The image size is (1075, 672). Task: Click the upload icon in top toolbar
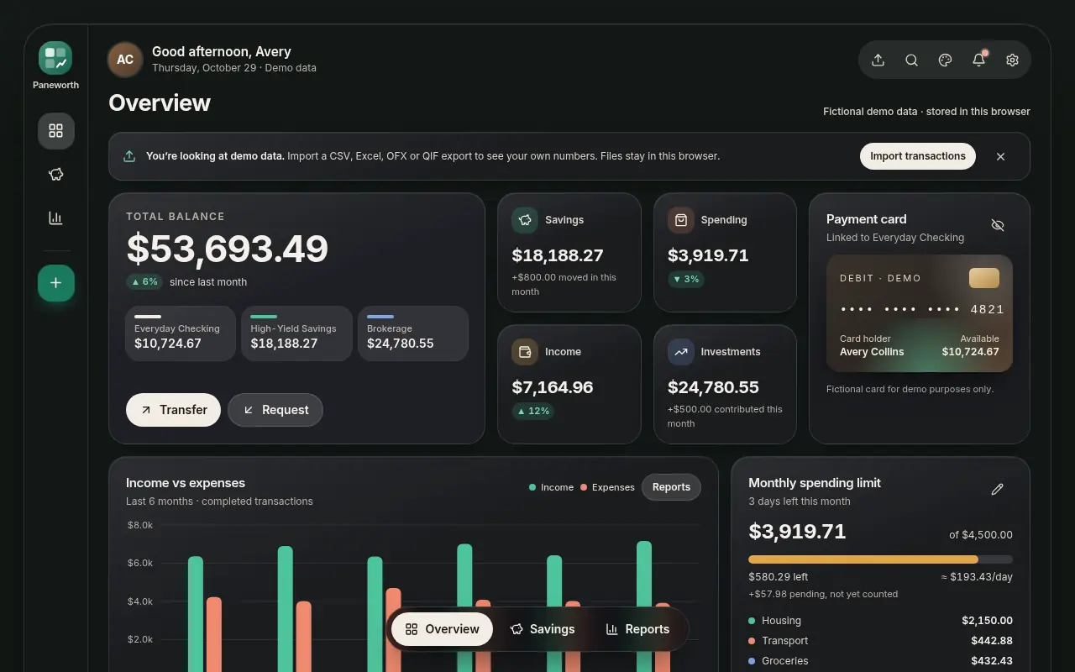point(878,60)
